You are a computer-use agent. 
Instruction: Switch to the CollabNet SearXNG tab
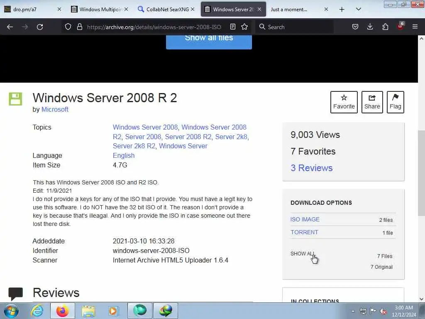tap(166, 10)
